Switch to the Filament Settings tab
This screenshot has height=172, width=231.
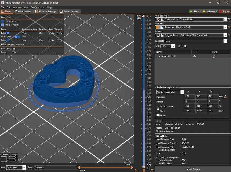tap(45, 12)
